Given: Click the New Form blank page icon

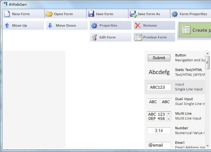Looking at the screenshot, I should [7, 14].
